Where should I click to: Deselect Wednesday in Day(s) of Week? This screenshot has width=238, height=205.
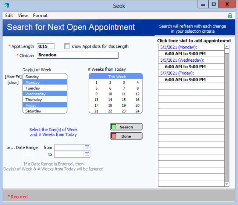45,94
